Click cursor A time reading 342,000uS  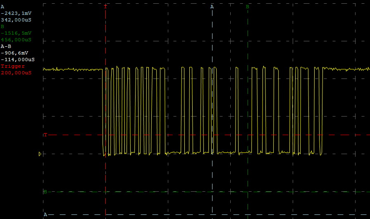point(16,20)
